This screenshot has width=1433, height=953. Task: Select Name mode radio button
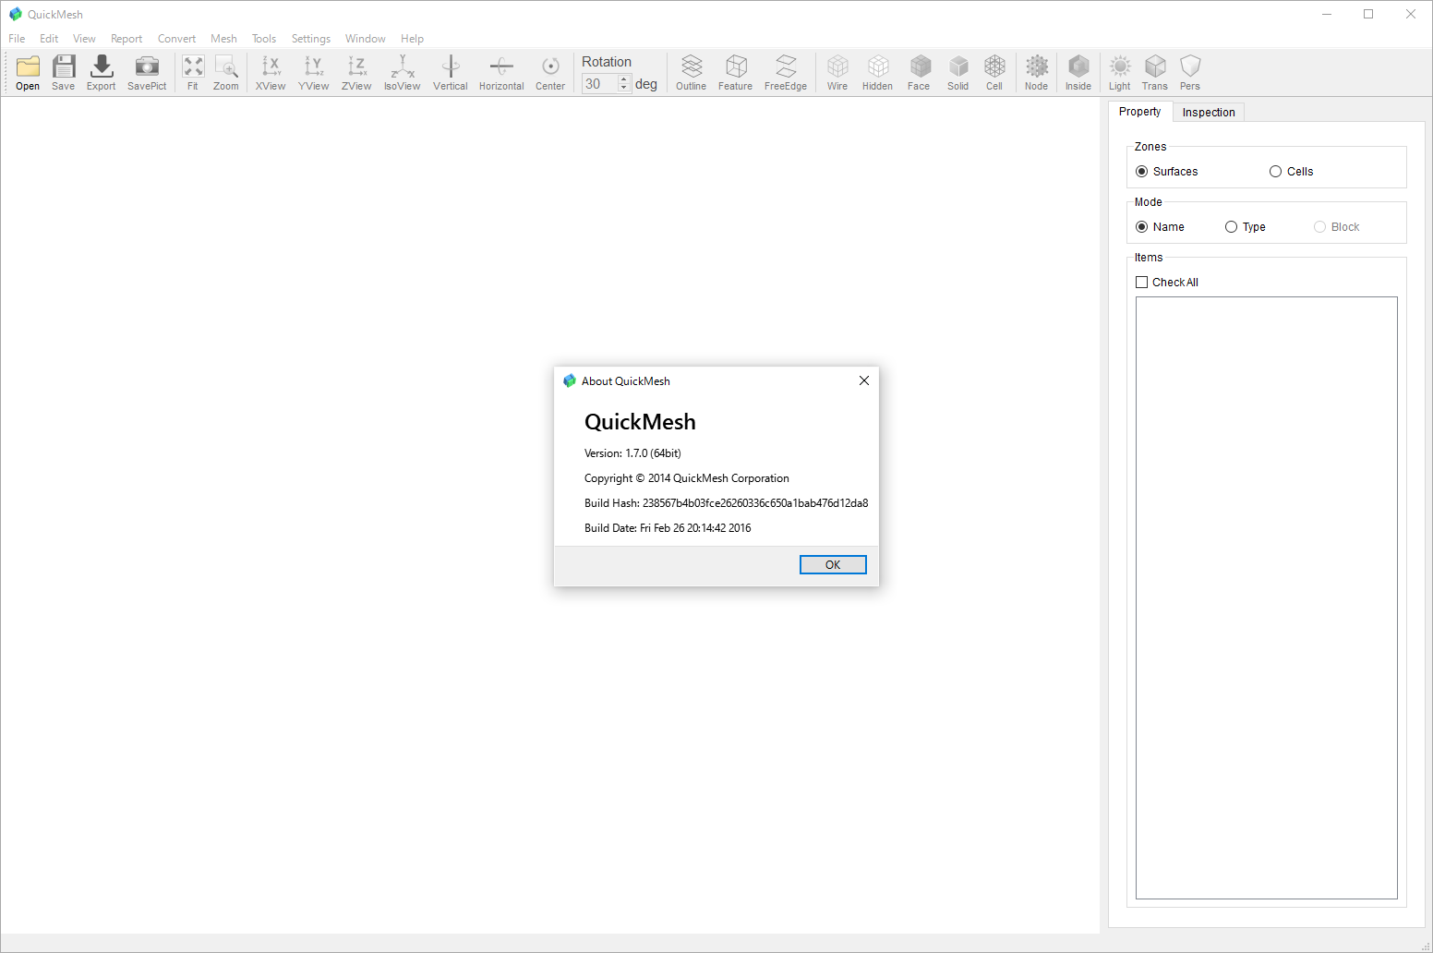pyautogui.click(x=1142, y=227)
